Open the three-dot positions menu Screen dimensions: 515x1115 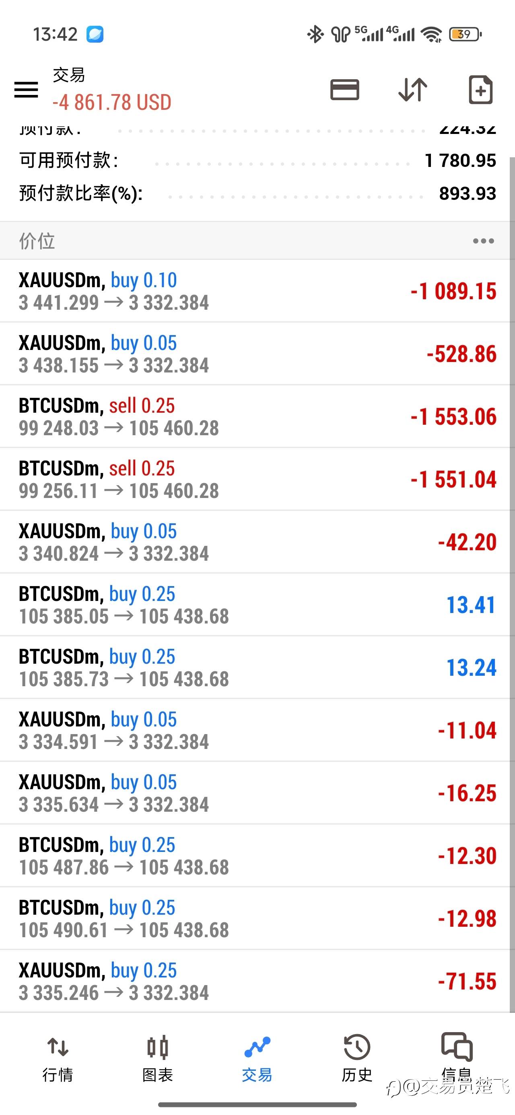[x=483, y=241]
